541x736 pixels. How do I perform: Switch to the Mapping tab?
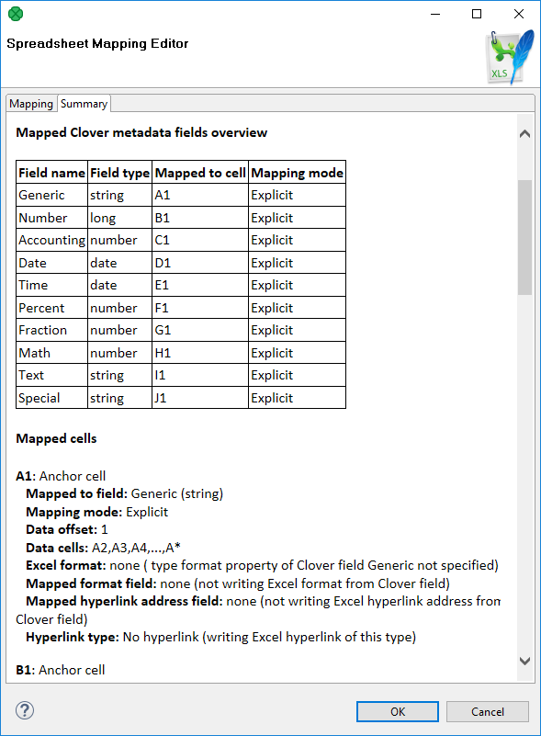[30, 103]
